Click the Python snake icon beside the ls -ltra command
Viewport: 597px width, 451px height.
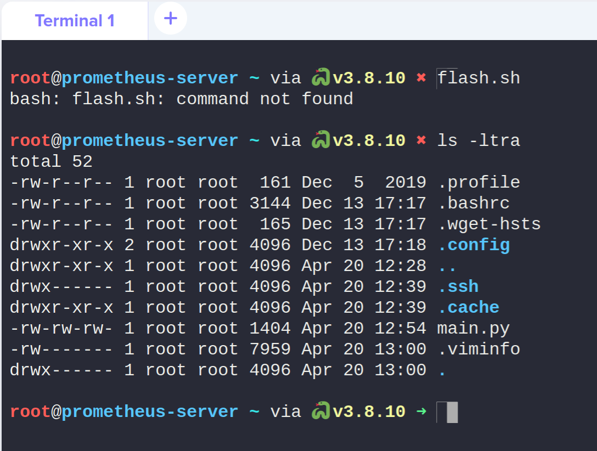click(320, 140)
